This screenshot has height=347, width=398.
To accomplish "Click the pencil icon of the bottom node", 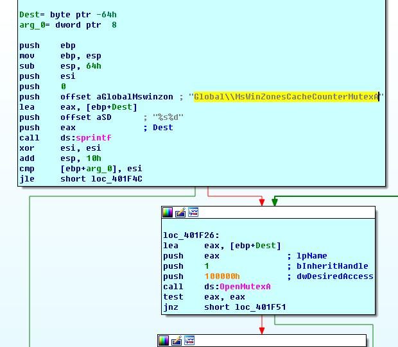I will 177,341.
